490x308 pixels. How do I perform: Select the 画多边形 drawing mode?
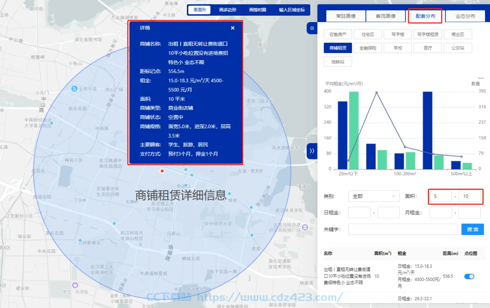pyautogui.click(x=228, y=10)
